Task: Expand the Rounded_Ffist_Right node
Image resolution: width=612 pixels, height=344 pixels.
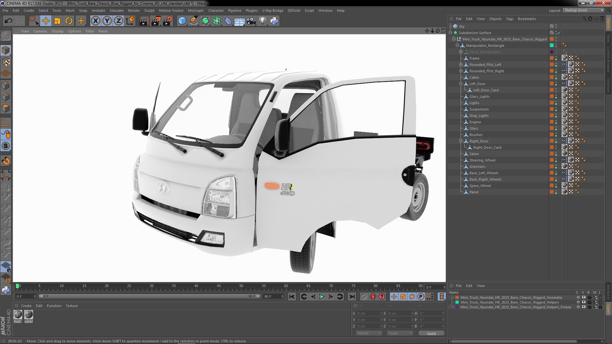Action: [461, 71]
